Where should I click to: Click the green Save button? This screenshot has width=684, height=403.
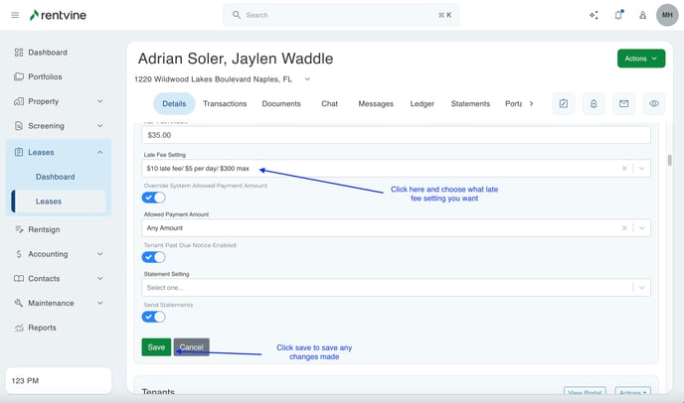(x=156, y=347)
